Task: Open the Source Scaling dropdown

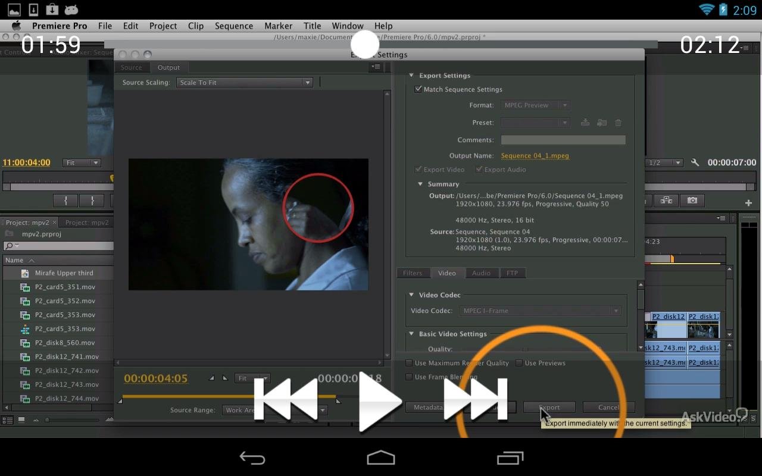Action: click(x=244, y=83)
